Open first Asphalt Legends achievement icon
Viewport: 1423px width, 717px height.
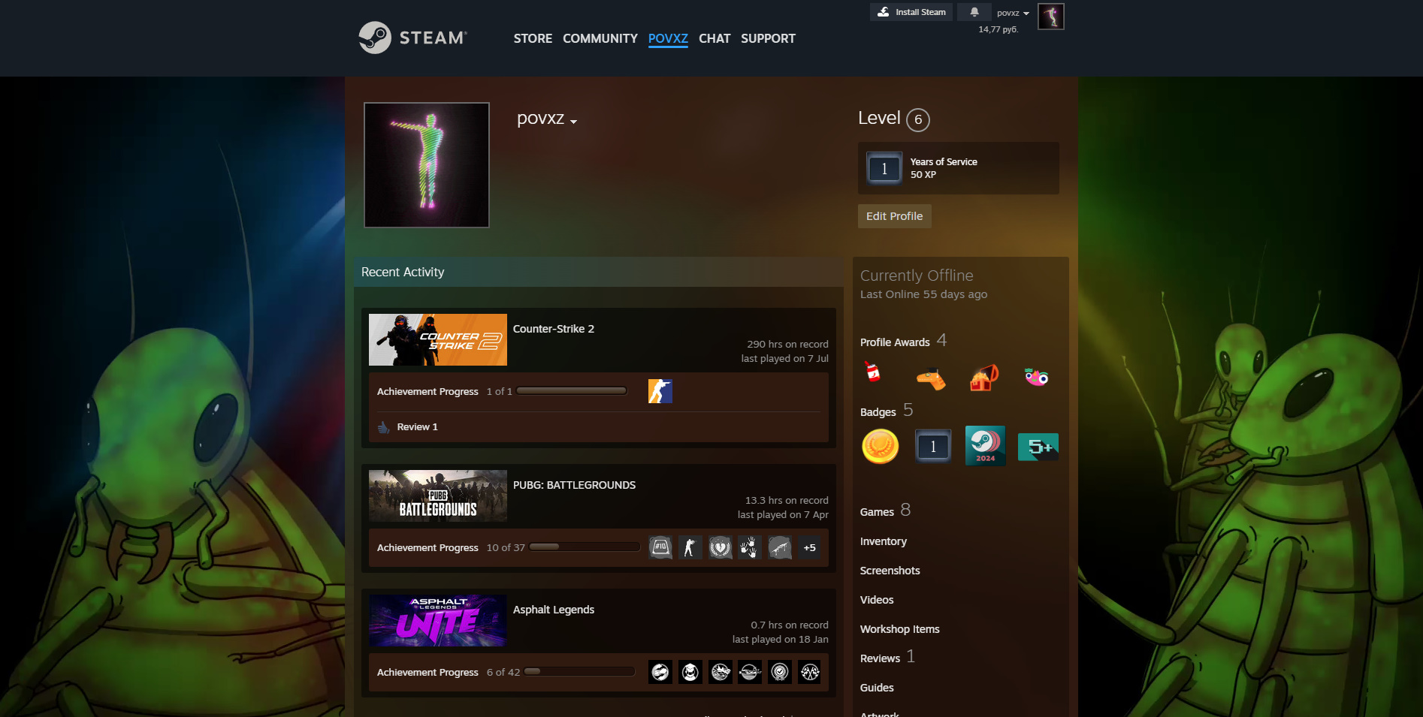click(660, 672)
